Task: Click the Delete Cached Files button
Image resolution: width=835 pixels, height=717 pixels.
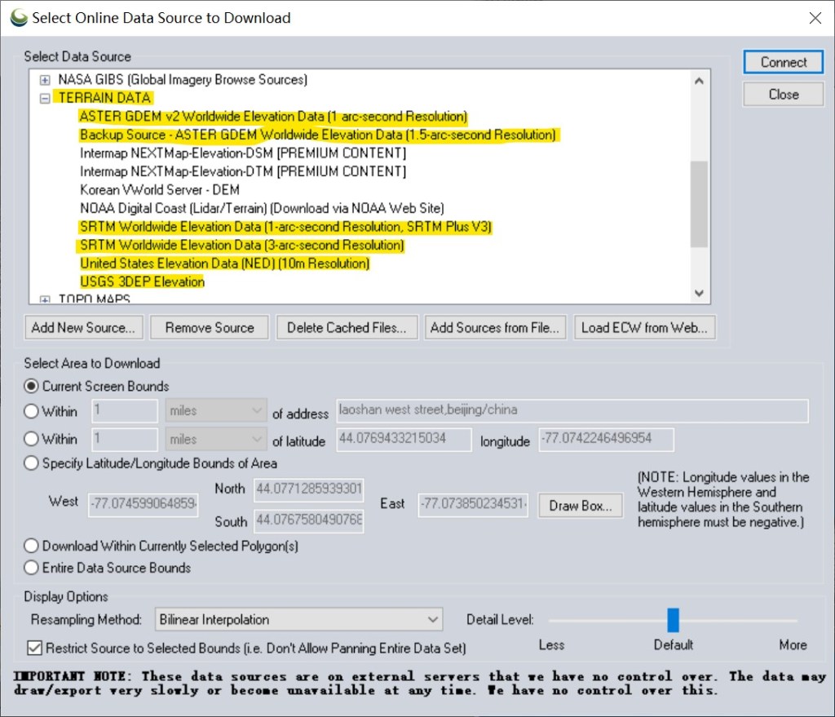Action: [x=347, y=328]
